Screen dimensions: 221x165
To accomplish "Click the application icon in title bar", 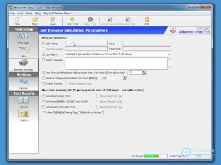I will point(11,7).
